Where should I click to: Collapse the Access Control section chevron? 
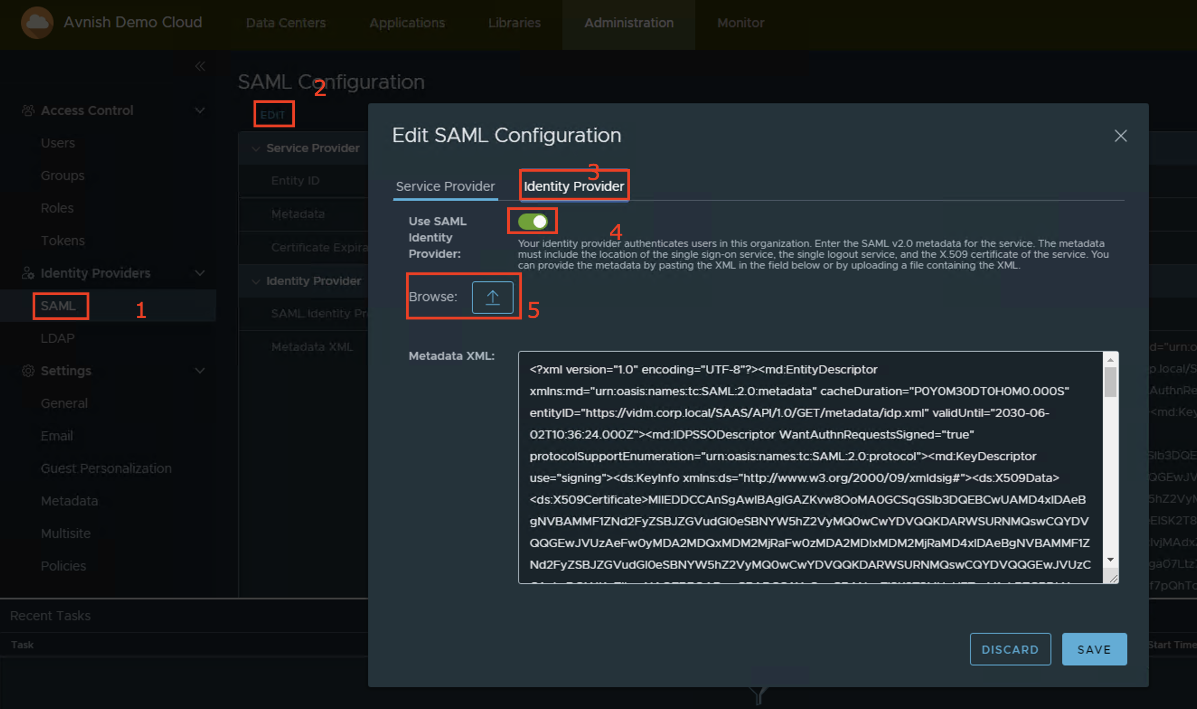click(200, 110)
